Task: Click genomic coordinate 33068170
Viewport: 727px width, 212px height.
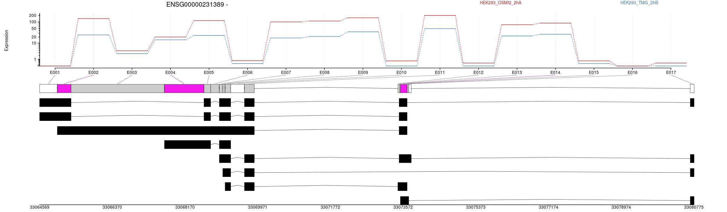Action: [x=185, y=207]
